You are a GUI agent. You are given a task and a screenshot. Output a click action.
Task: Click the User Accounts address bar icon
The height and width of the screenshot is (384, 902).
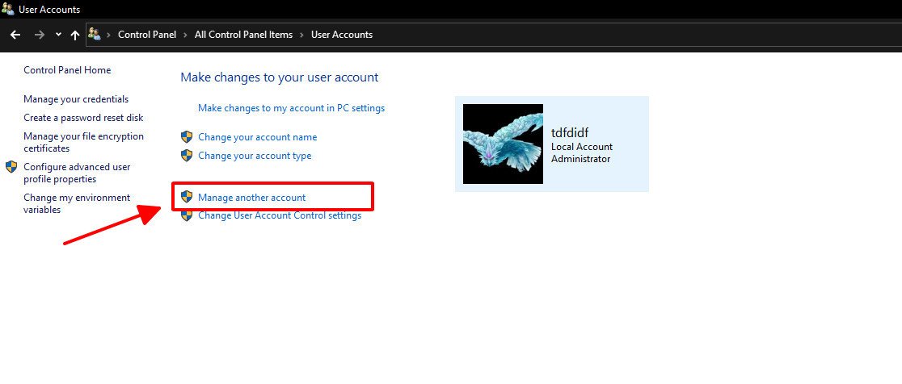coord(95,35)
